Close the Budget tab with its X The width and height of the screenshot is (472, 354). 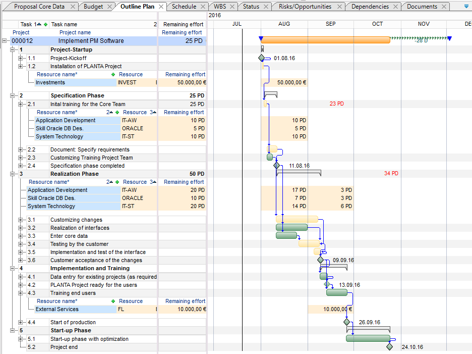coord(110,7)
